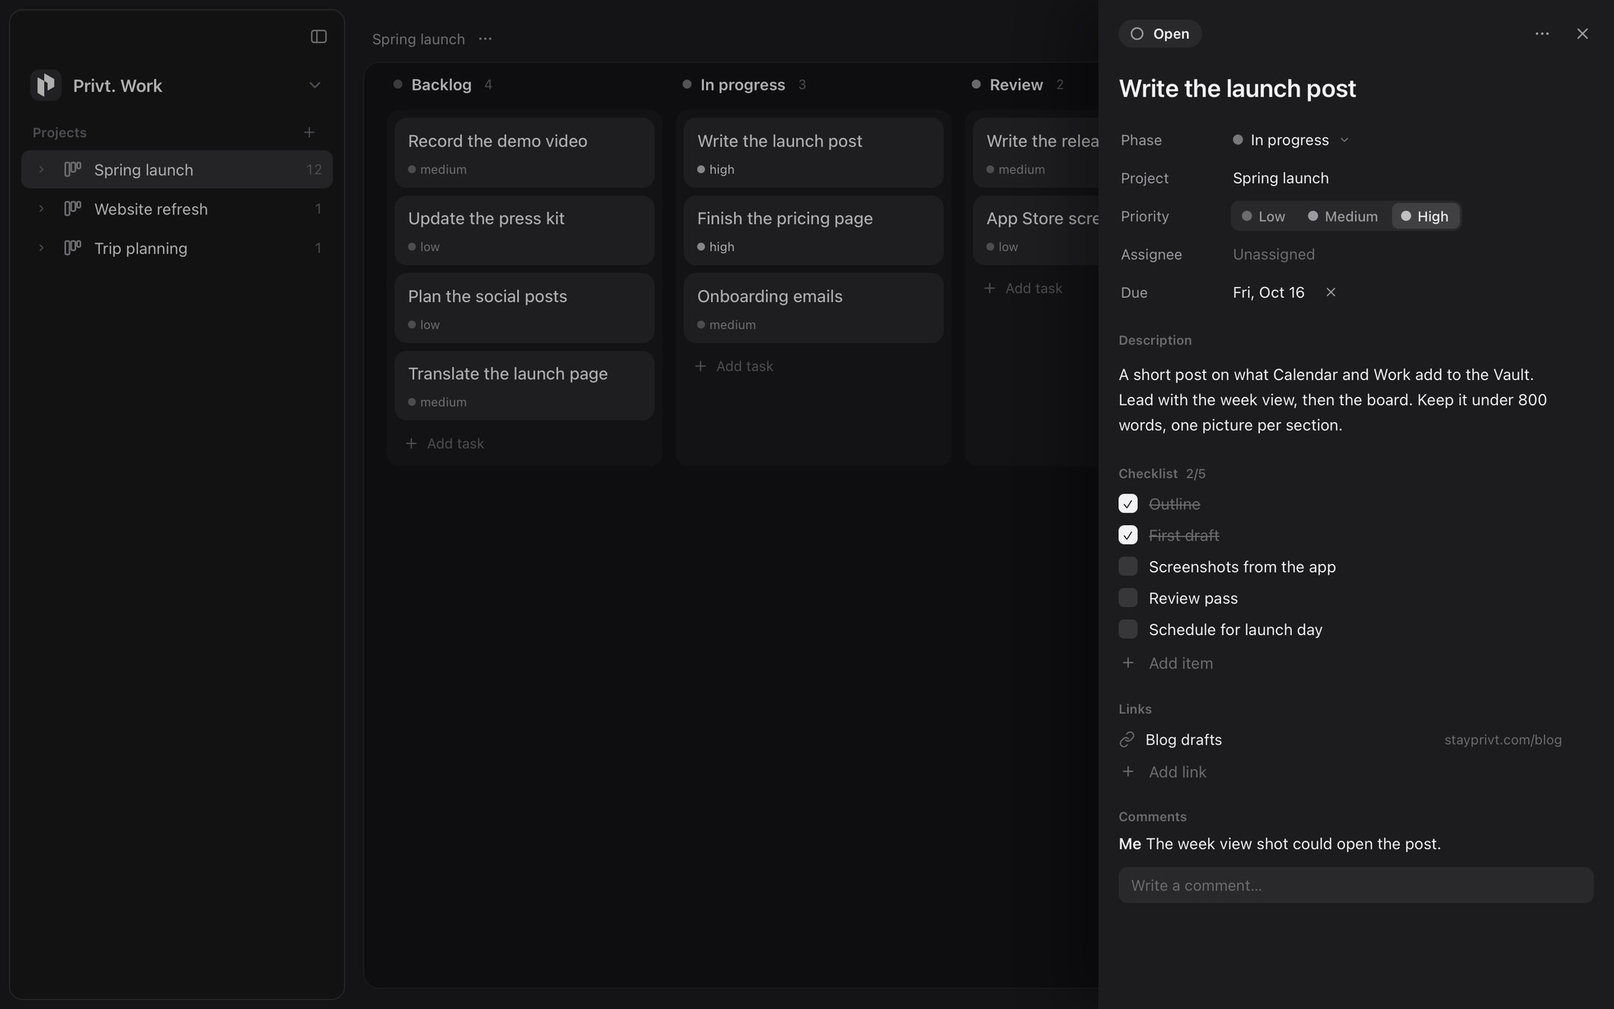This screenshot has width=1614, height=1009.
Task: Open the Onboarding emails card
Action: (813, 308)
